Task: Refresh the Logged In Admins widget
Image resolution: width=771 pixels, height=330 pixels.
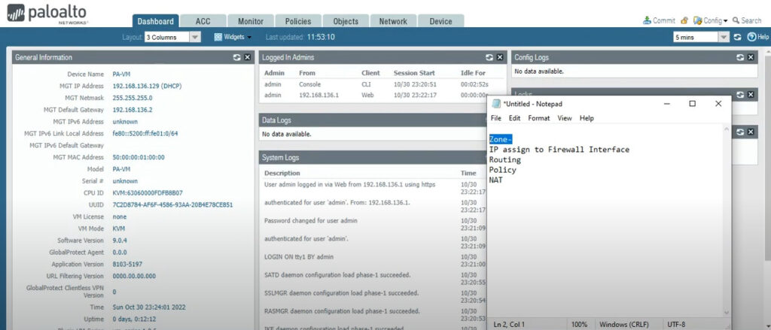Action: (489, 57)
